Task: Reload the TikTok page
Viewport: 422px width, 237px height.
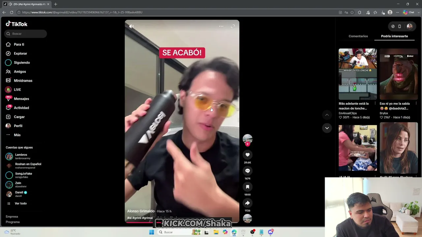Action: coord(12,12)
